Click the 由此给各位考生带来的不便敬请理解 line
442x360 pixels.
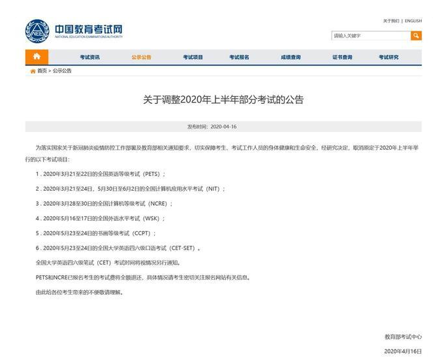point(80,292)
